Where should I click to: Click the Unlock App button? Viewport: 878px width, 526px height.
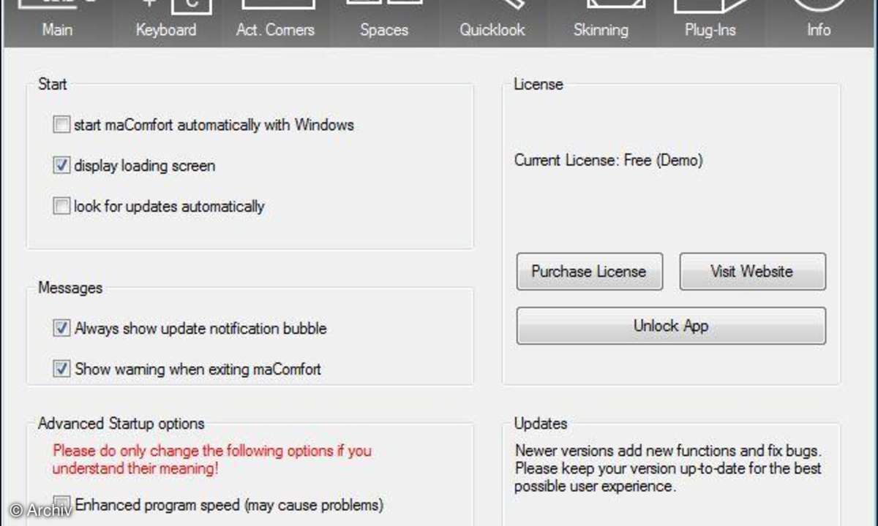671,326
